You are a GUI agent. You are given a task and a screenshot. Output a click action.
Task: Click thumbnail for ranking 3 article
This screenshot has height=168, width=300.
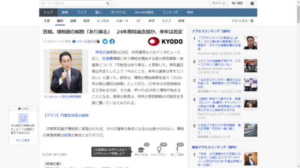[250, 84]
